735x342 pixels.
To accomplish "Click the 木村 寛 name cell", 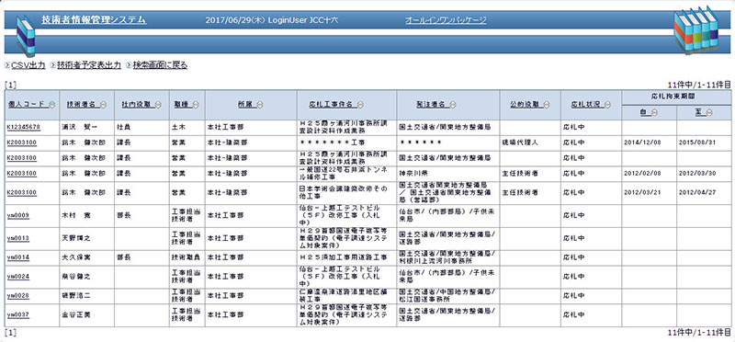I will (x=86, y=215).
